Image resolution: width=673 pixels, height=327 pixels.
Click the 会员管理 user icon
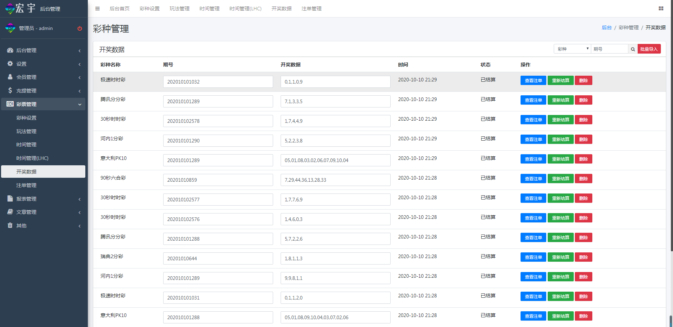pos(10,77)
